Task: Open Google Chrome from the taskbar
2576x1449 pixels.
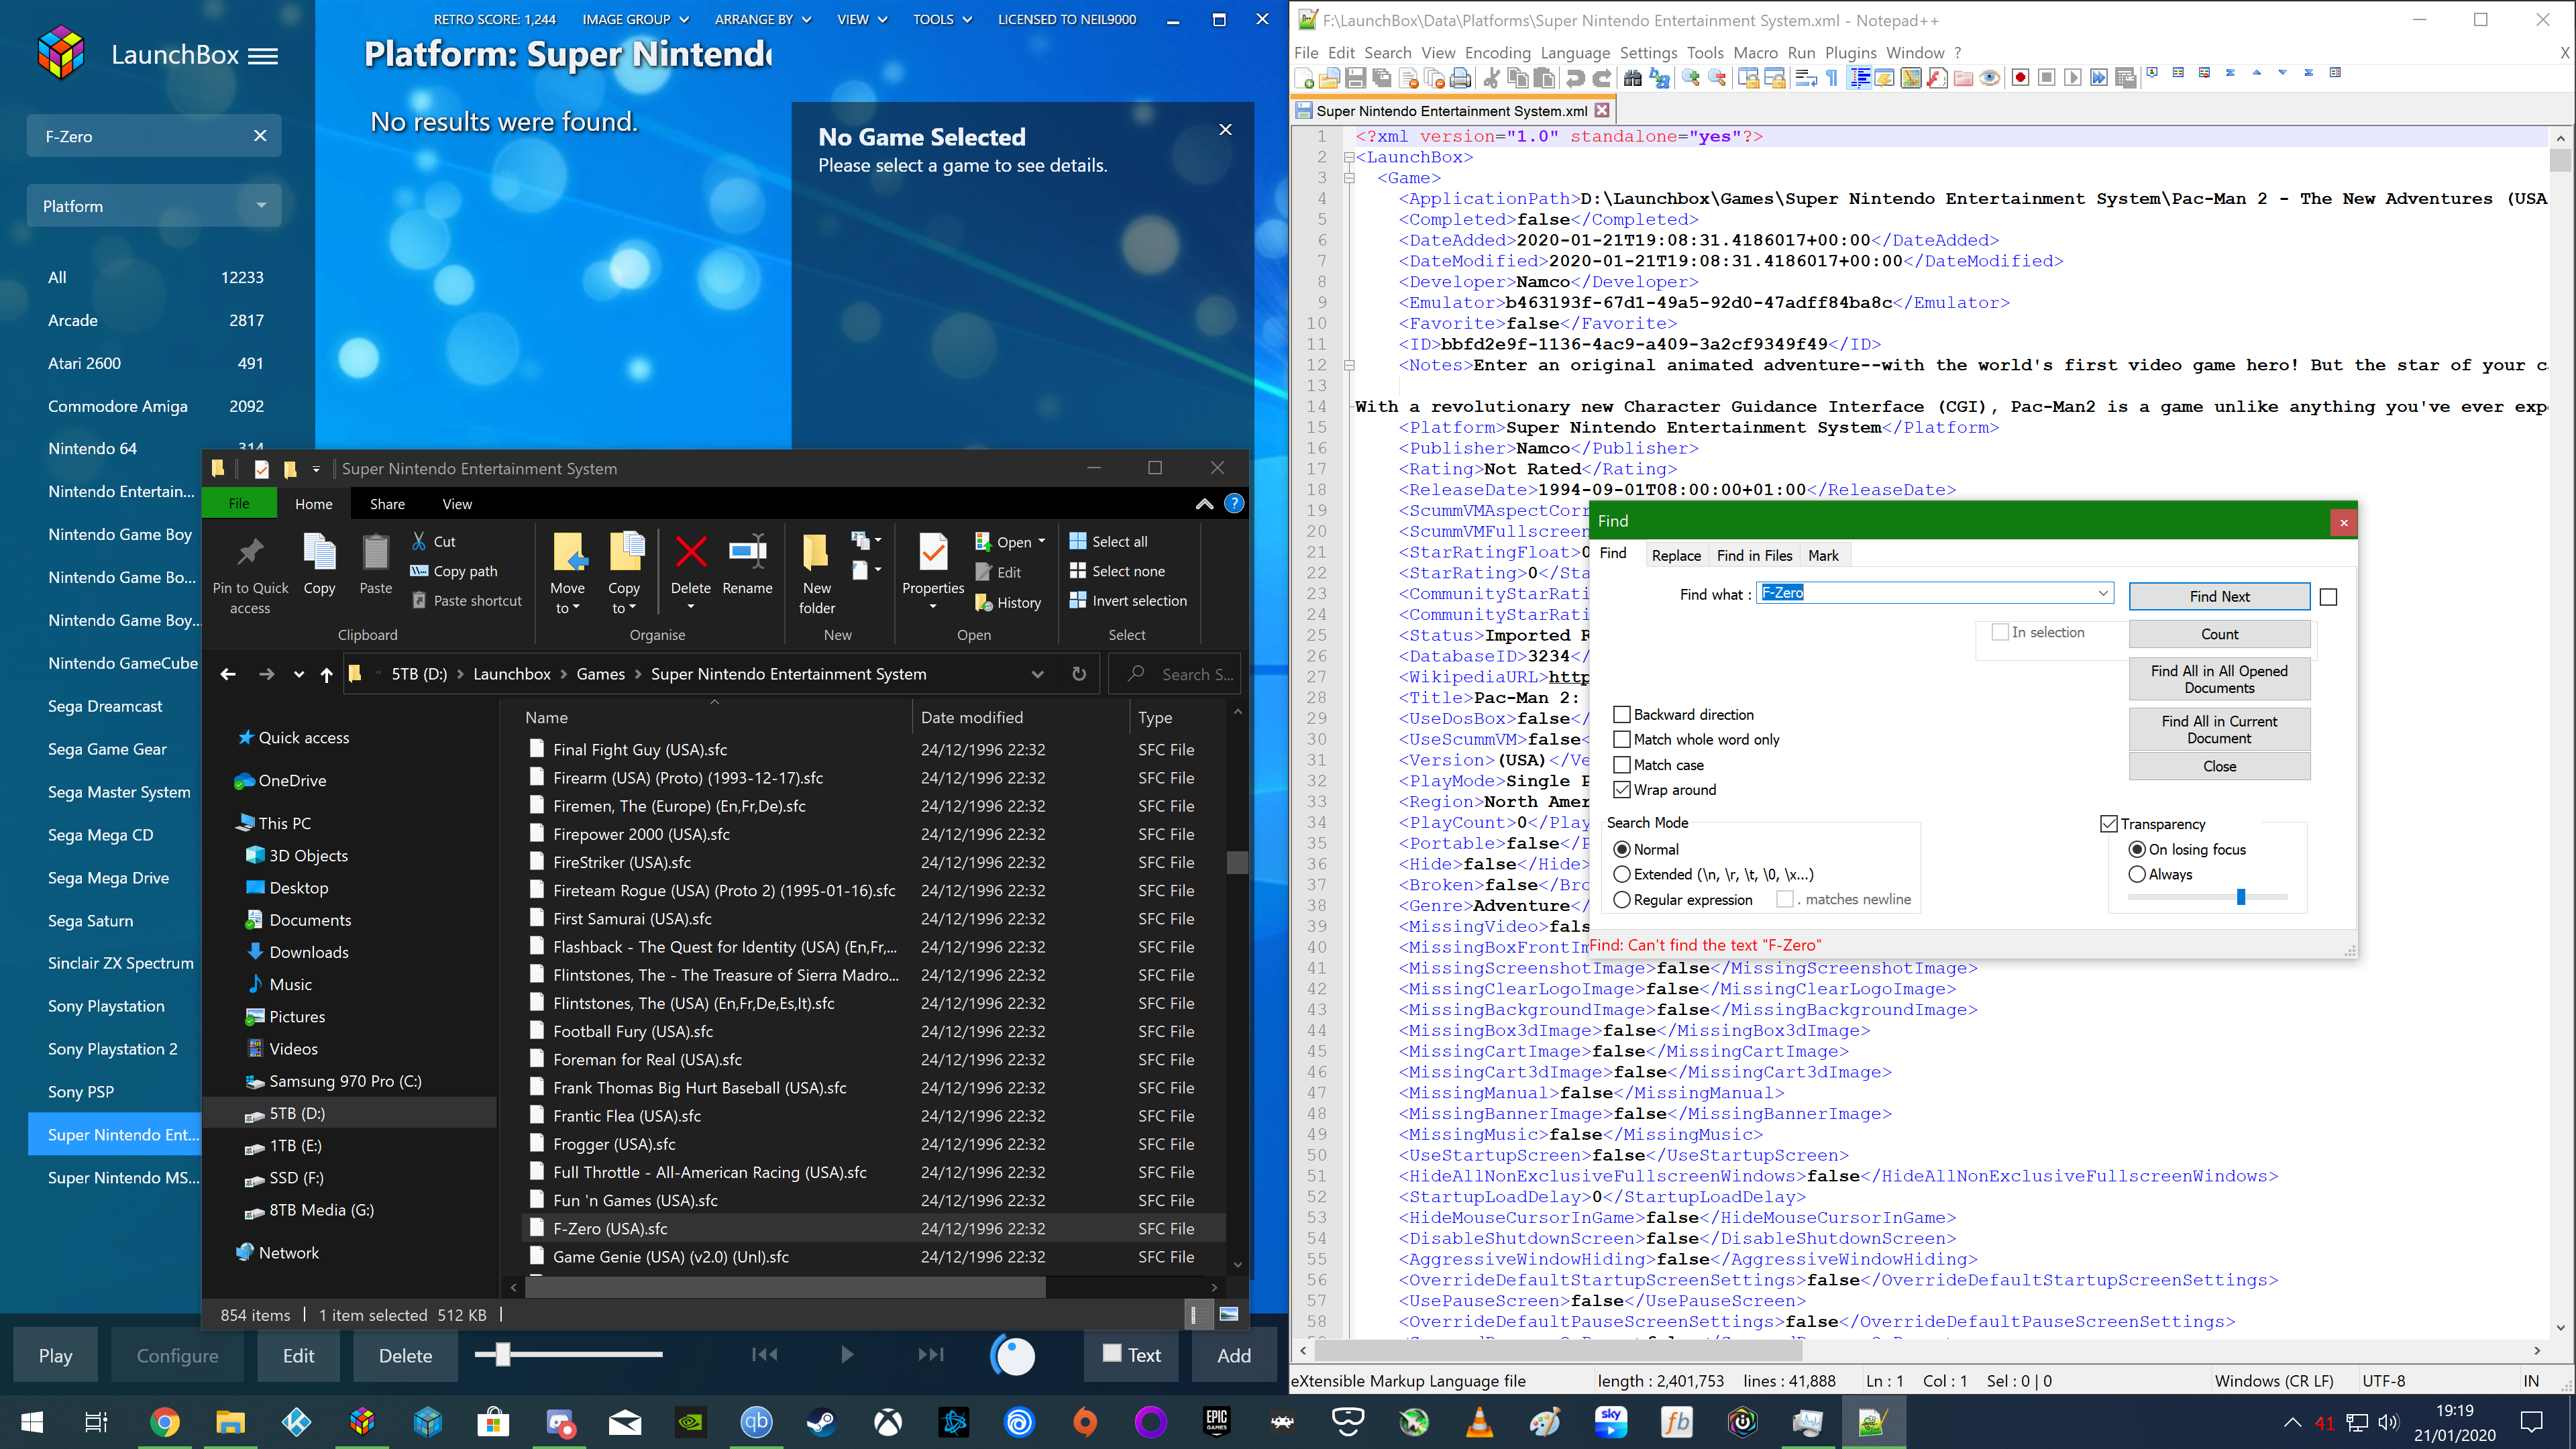Action: coord(165,1421)
